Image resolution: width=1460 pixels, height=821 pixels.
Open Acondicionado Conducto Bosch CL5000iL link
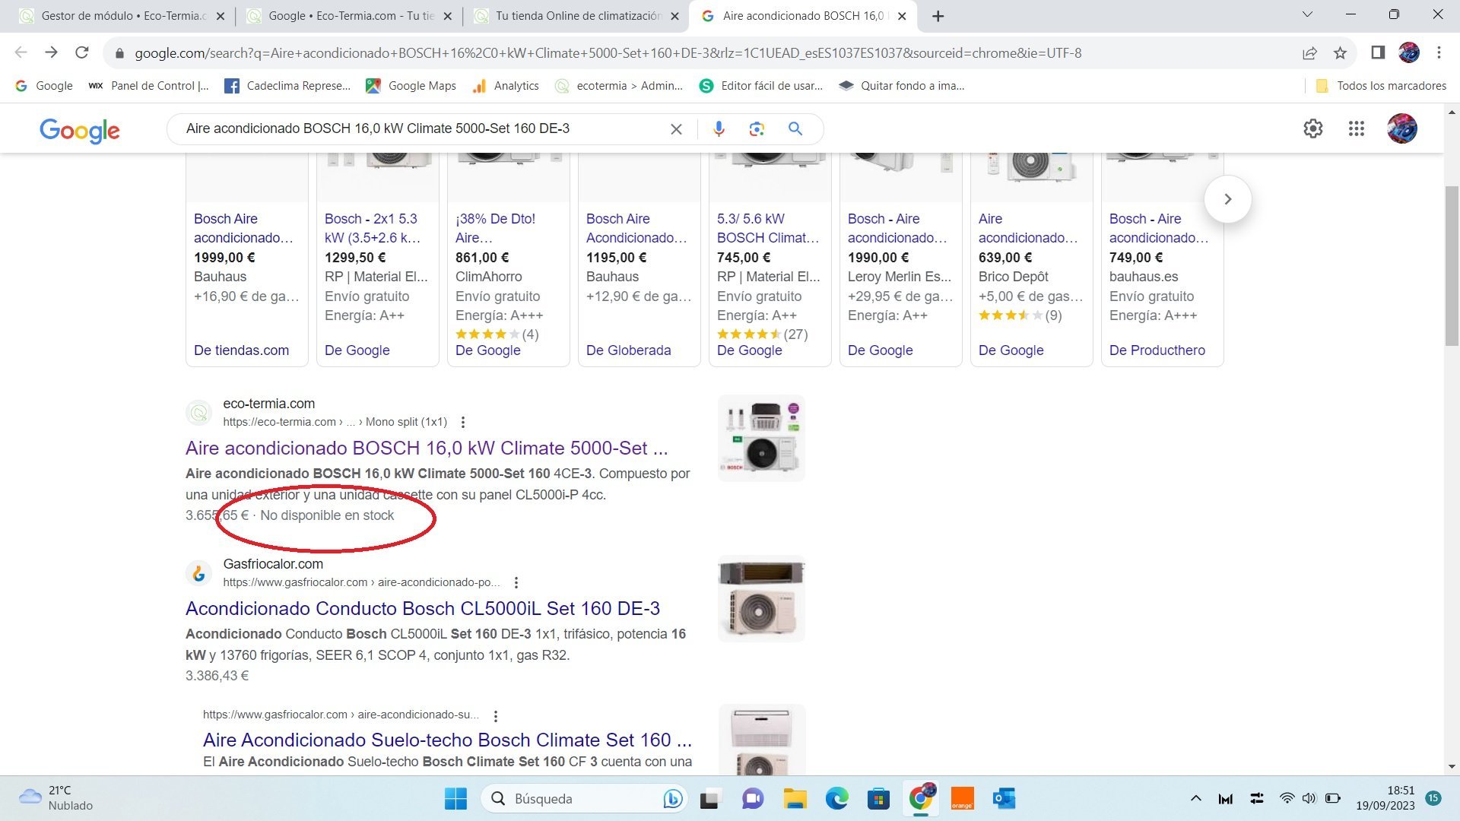click(x=423, y=608)
